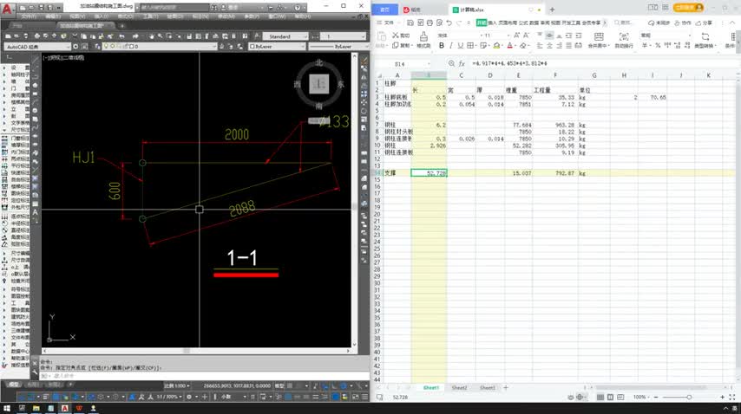Click the 分享 share button
The width and height of the screenshot is (741, 414).
click(x=705, y=23)
